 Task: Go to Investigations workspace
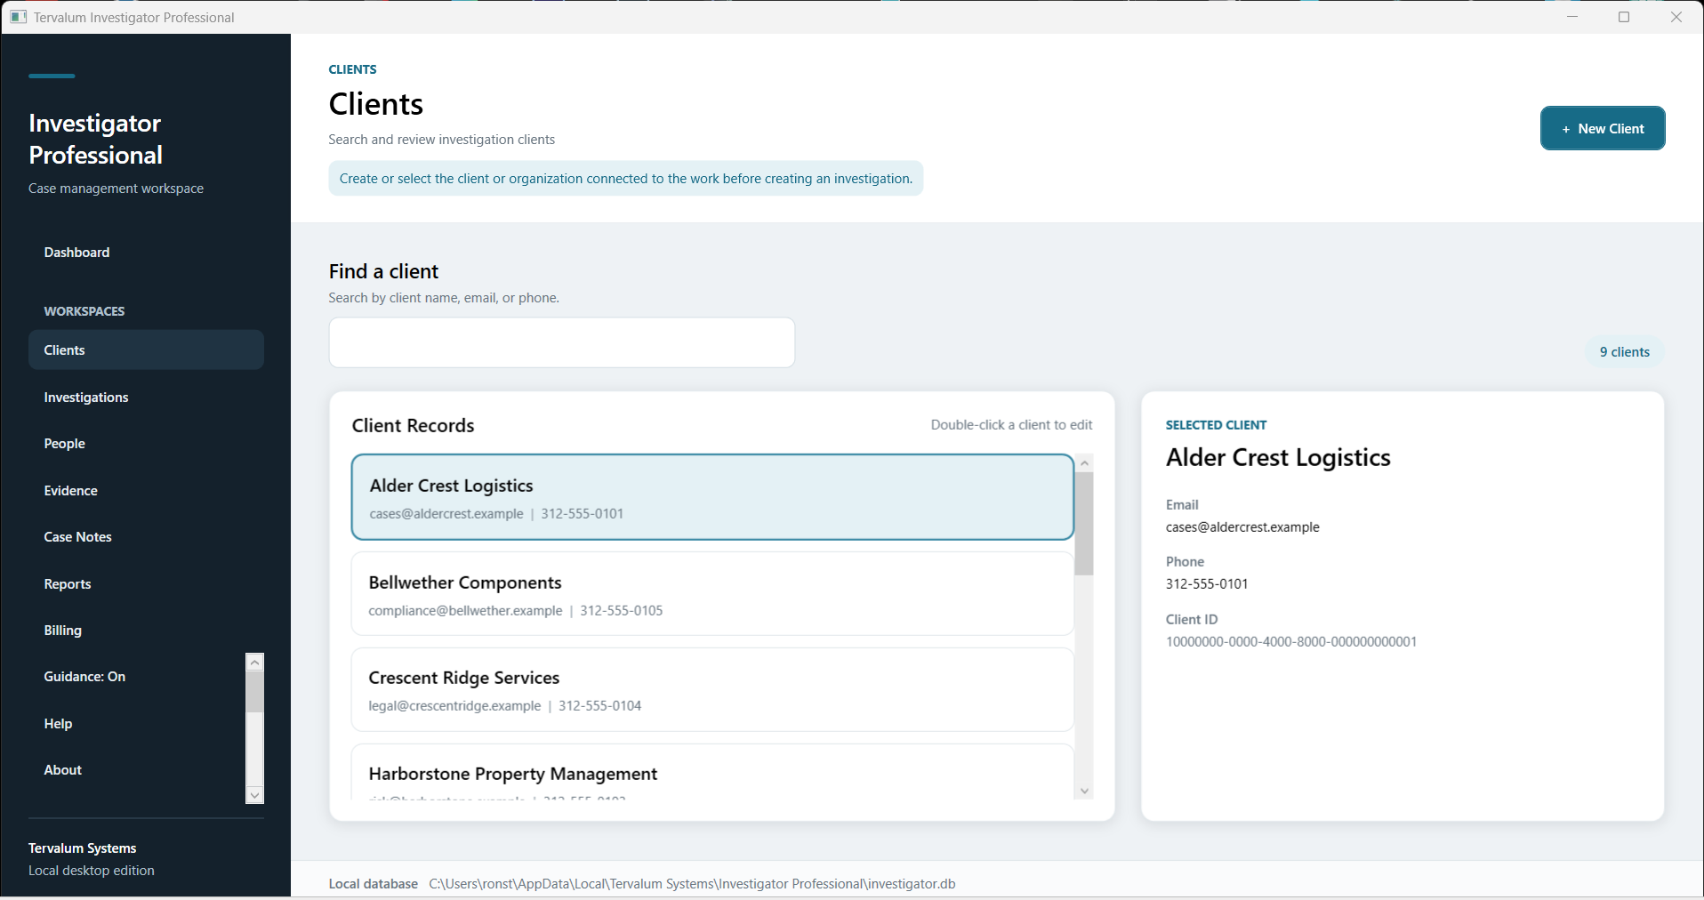click(x=146, y=397)
